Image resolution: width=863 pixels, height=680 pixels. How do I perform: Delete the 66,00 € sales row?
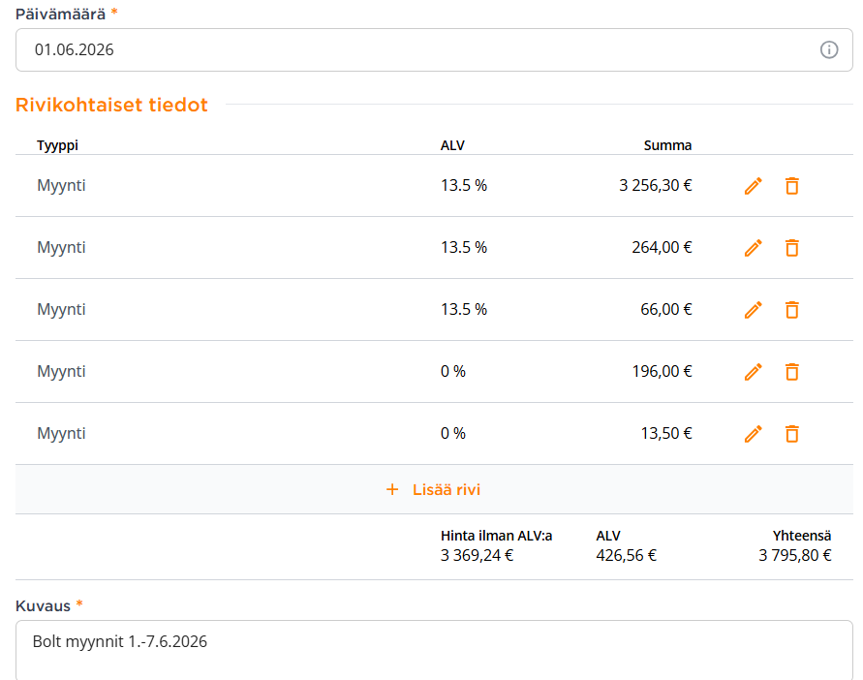click(792, 310)
